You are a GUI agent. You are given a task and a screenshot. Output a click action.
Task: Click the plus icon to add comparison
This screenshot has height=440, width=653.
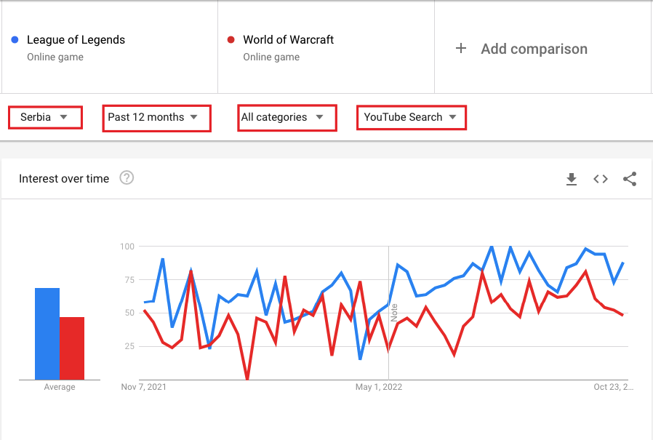click(x=461, y=48)
